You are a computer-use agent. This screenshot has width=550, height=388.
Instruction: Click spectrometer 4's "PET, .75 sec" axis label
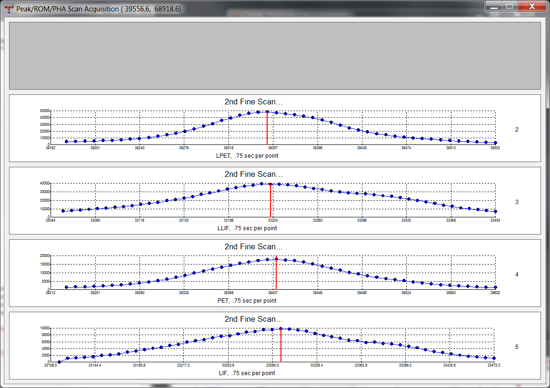tap(247, 301)
